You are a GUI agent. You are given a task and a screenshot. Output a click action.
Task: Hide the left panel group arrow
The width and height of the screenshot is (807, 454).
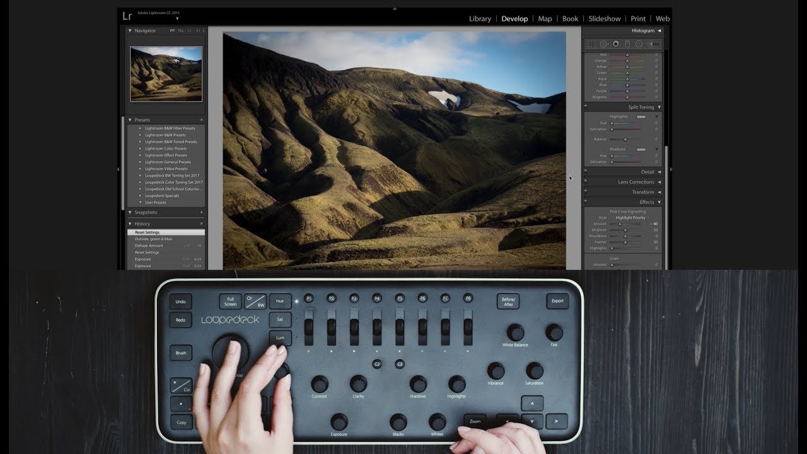click(x=119, y=169)
